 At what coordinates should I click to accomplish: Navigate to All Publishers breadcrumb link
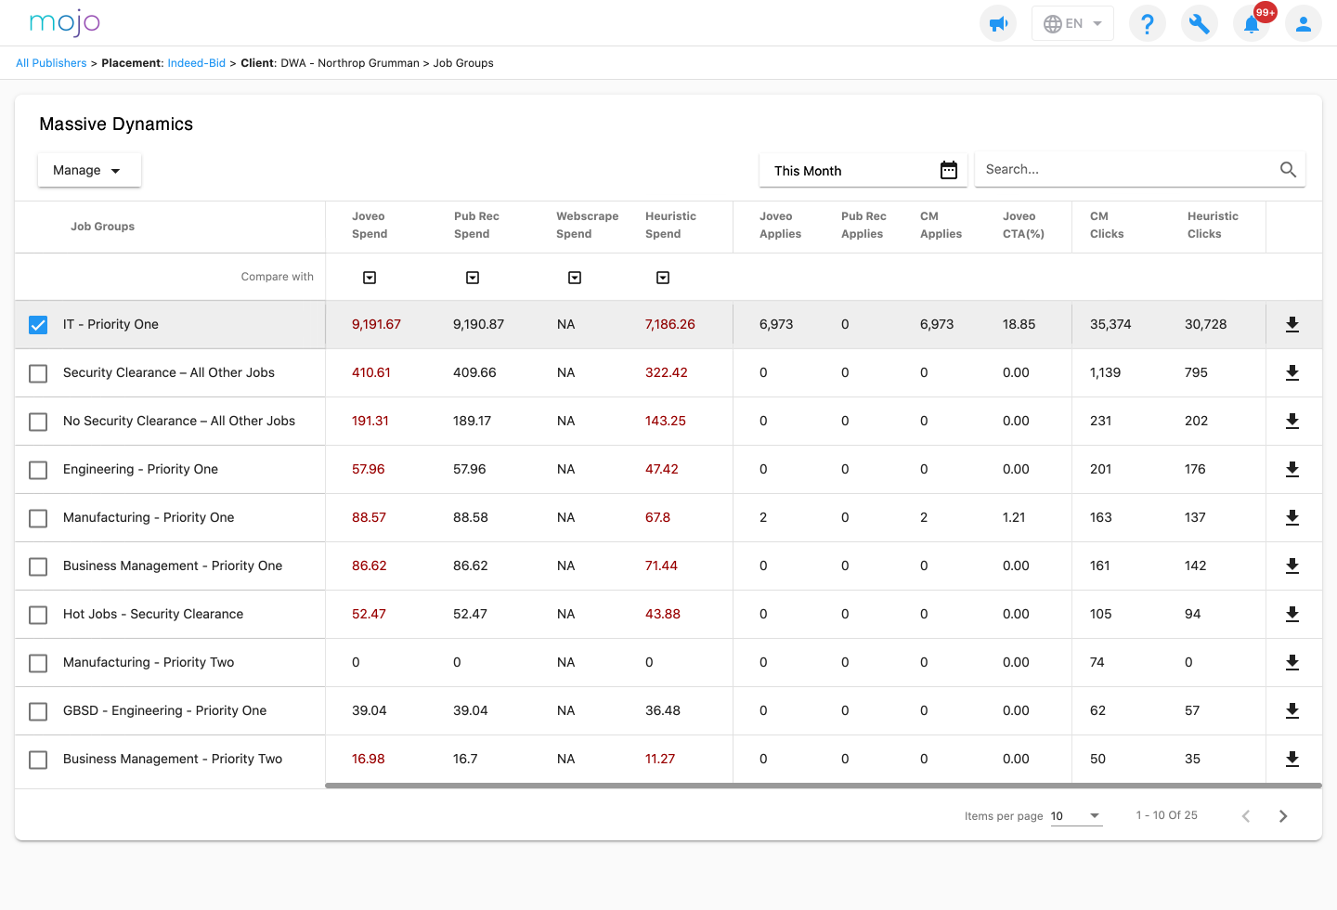coord(51,63)
